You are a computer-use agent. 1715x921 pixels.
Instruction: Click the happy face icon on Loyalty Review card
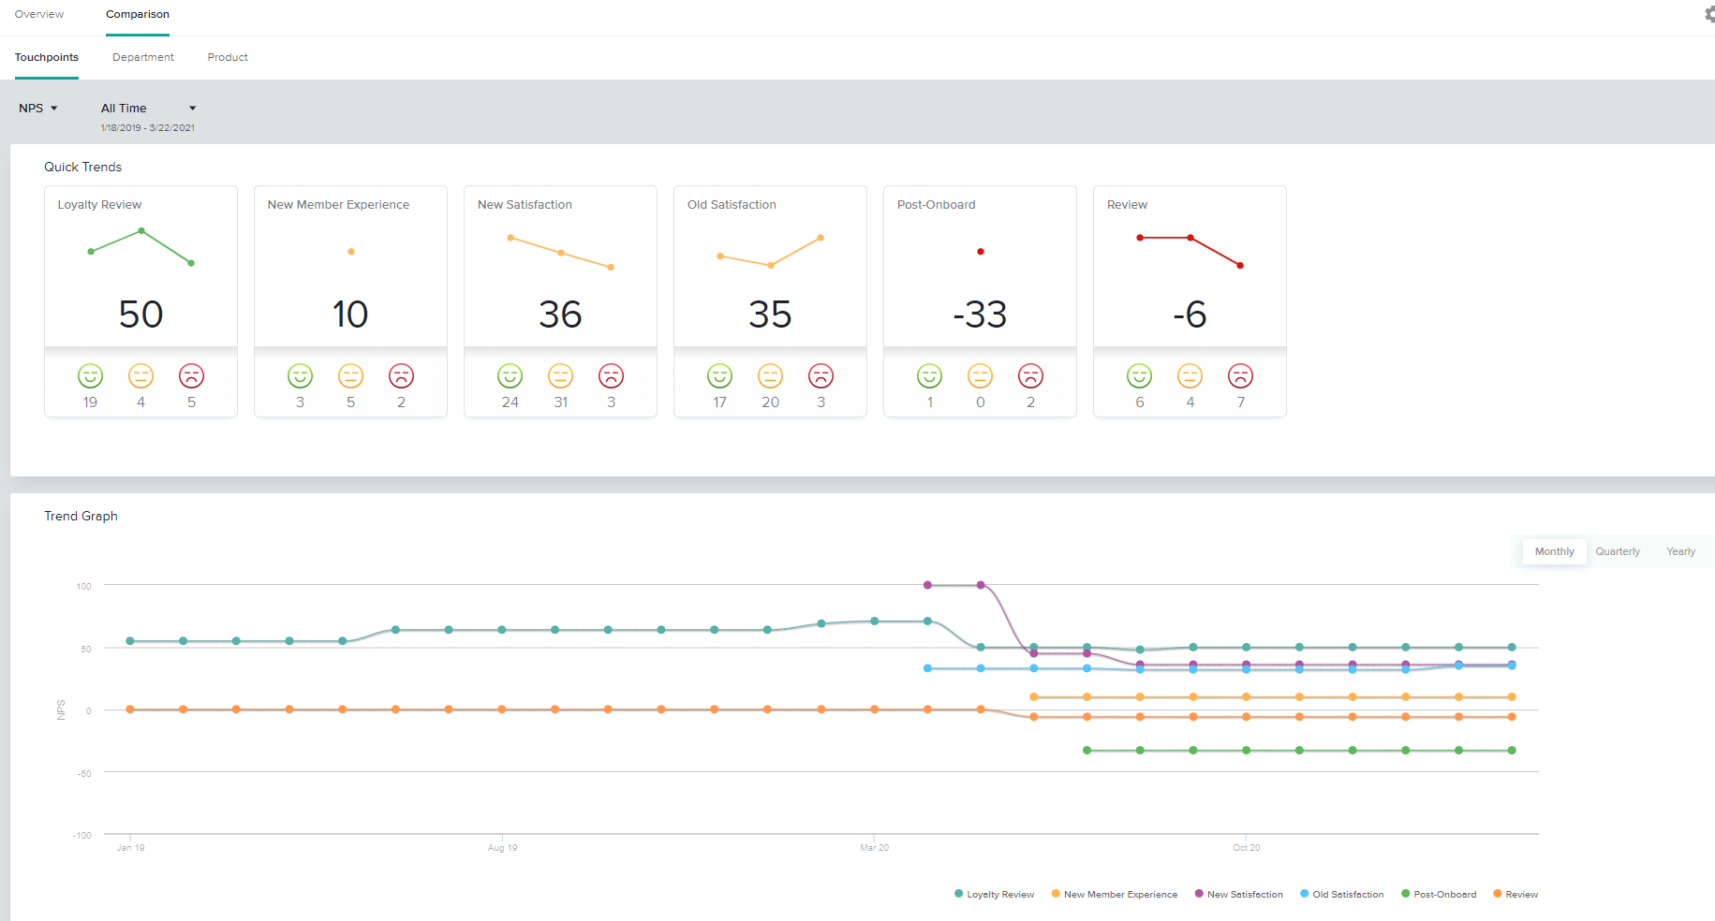point(90,376)
